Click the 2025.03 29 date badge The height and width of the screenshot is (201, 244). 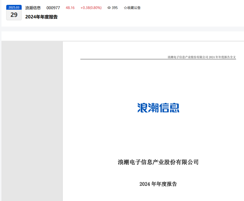tap(14, 13)
